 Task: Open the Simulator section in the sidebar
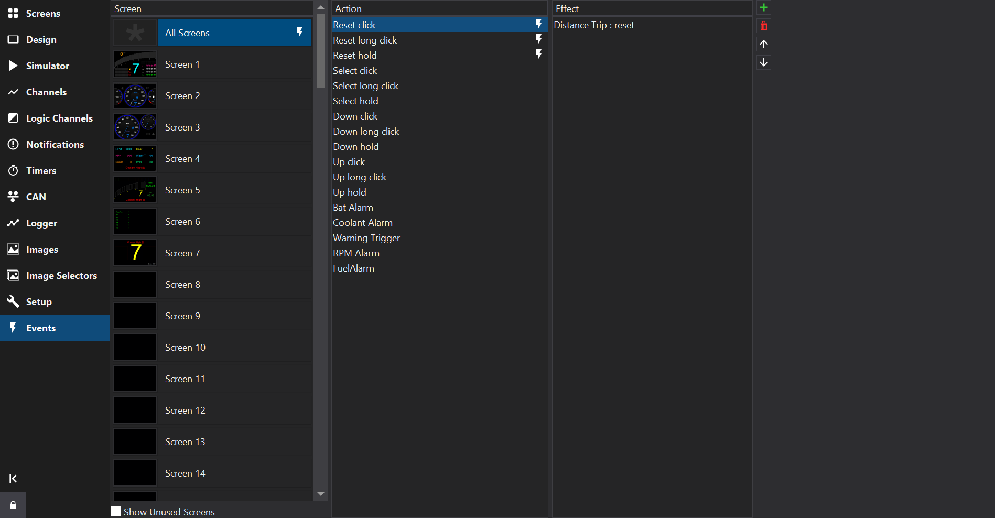coord(47,66)
